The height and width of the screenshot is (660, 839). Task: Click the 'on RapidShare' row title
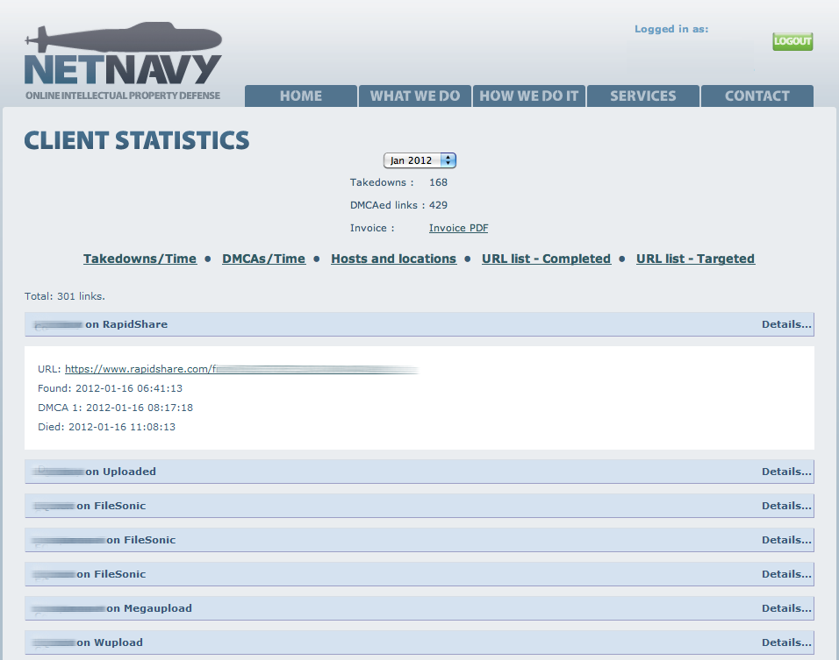point(126,324)
